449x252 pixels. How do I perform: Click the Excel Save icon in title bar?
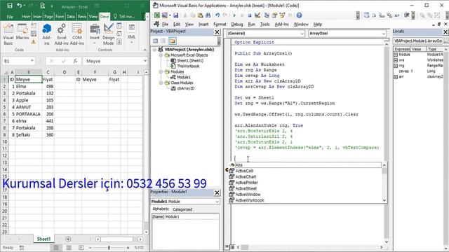pyautogui.click(x=10, y=6)
